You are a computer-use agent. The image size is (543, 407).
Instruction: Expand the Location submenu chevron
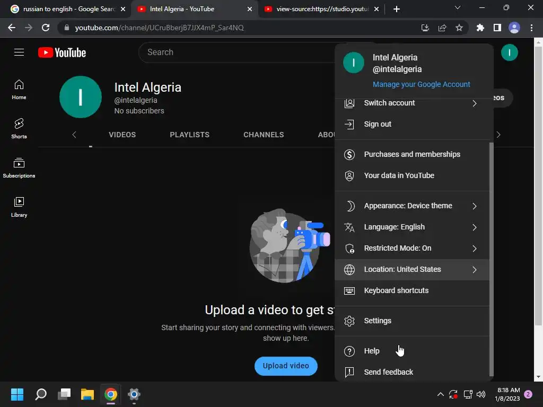coord(475,270)
